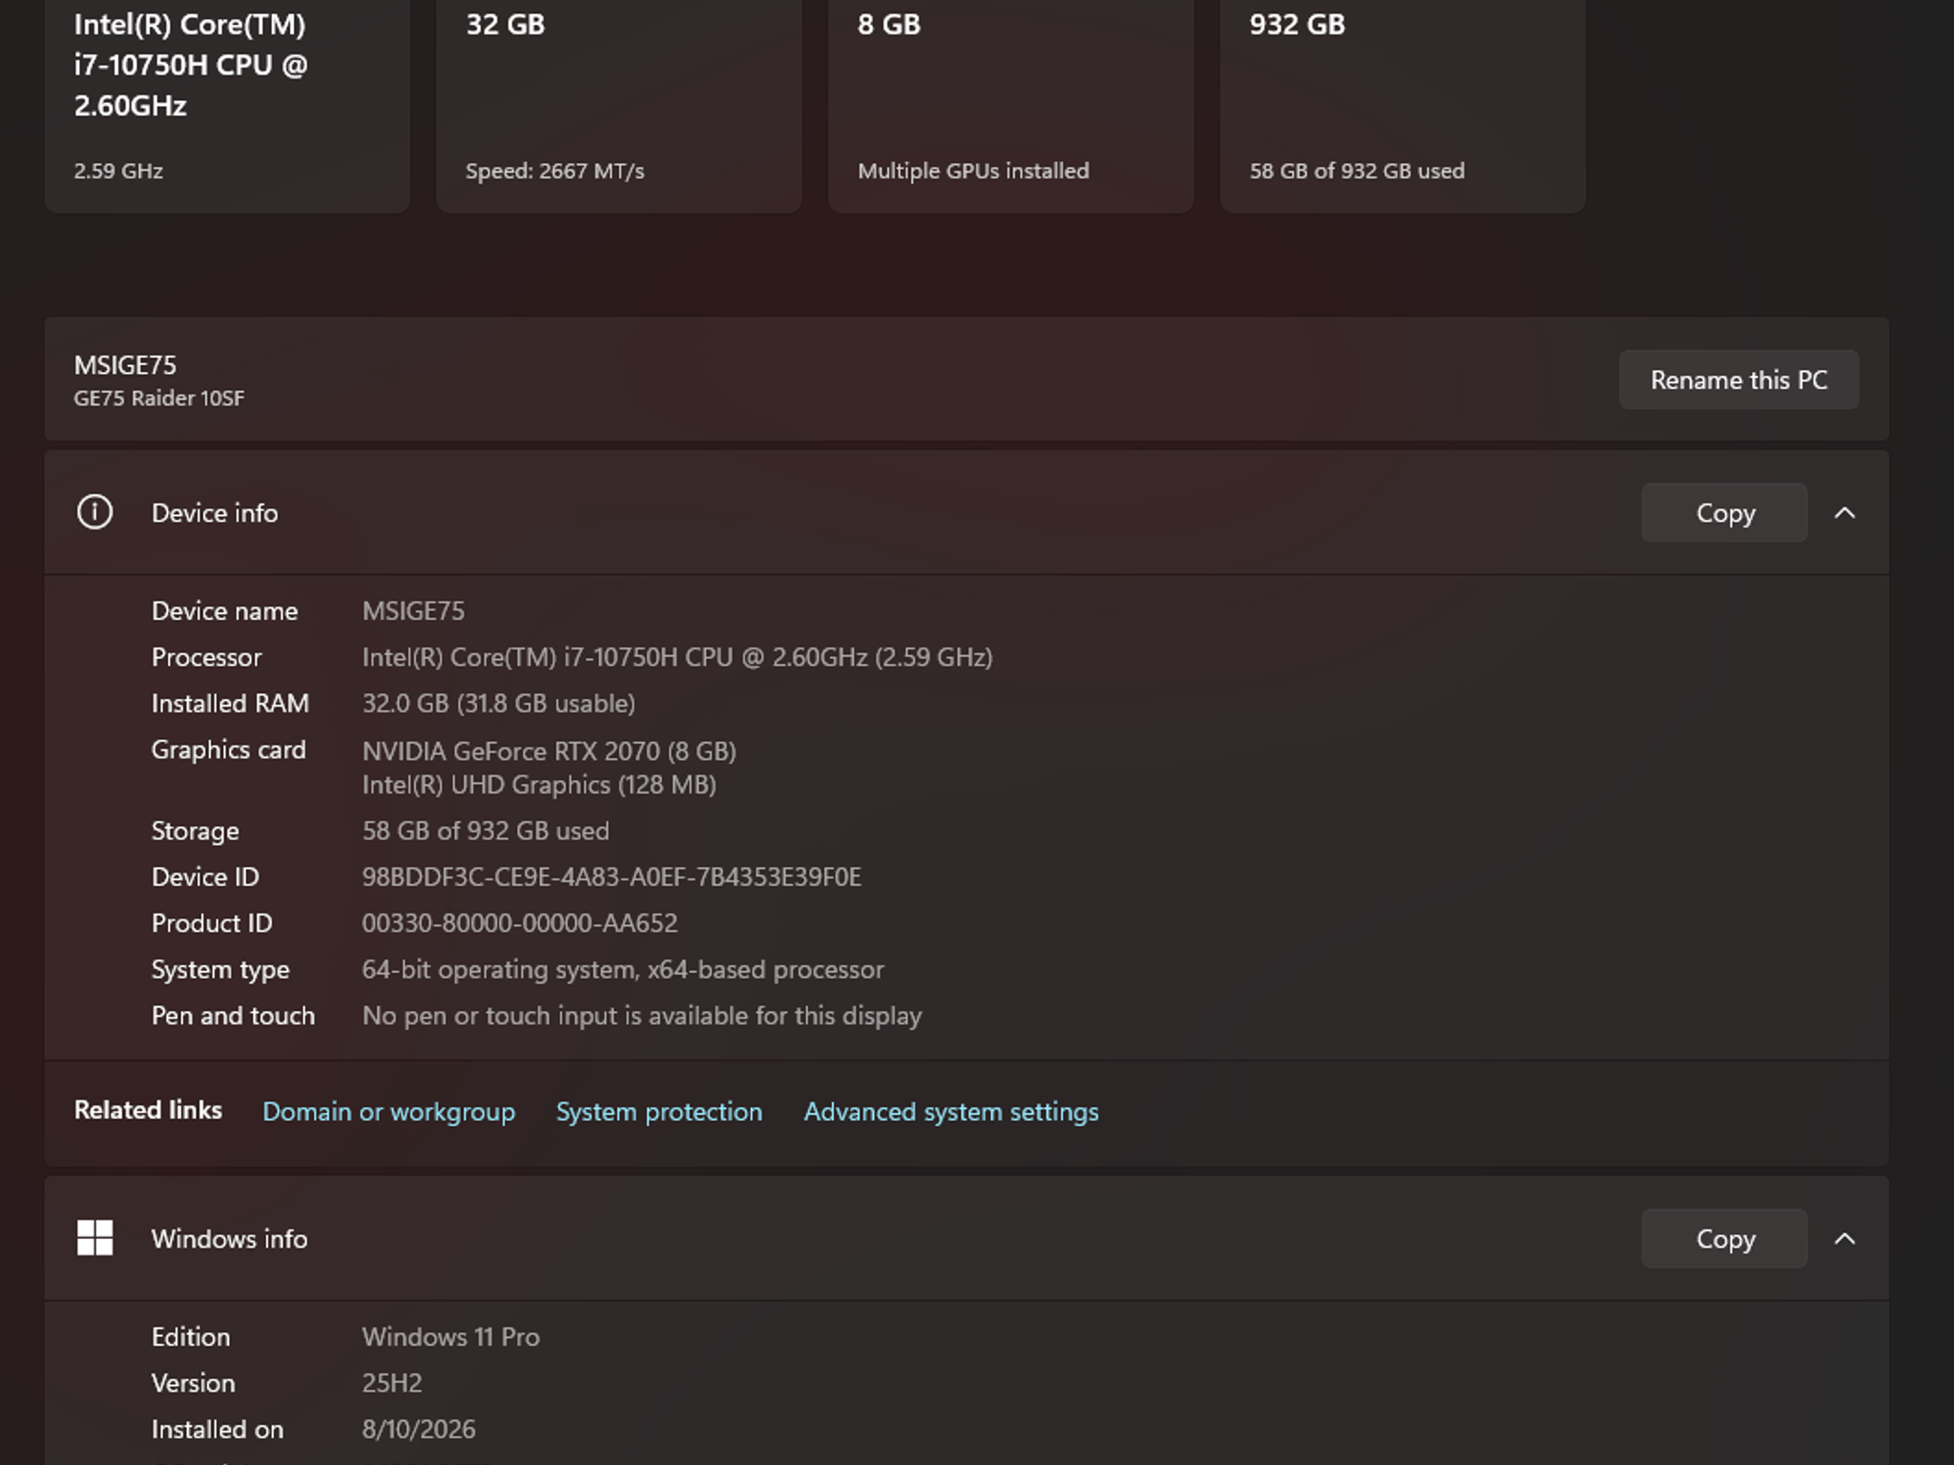Copy the Device info section
1954x1465 pixels.
[x=1724, y=513]
